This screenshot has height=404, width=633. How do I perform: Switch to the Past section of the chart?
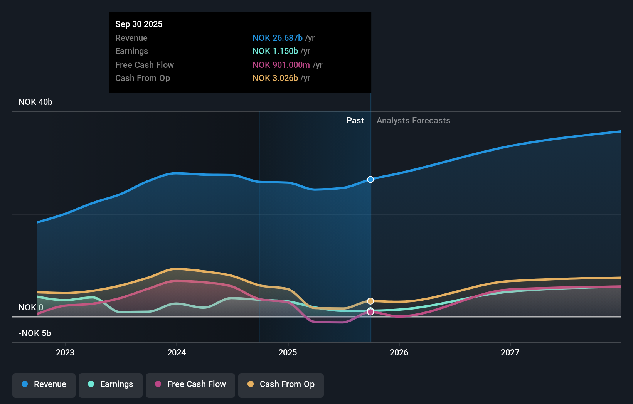pyautogui.click(x=355, y=120)
